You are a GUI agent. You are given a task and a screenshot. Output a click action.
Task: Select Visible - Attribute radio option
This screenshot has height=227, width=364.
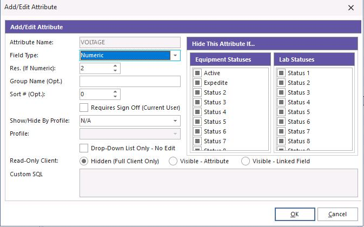pyautogui.click(x=173, y=161)
